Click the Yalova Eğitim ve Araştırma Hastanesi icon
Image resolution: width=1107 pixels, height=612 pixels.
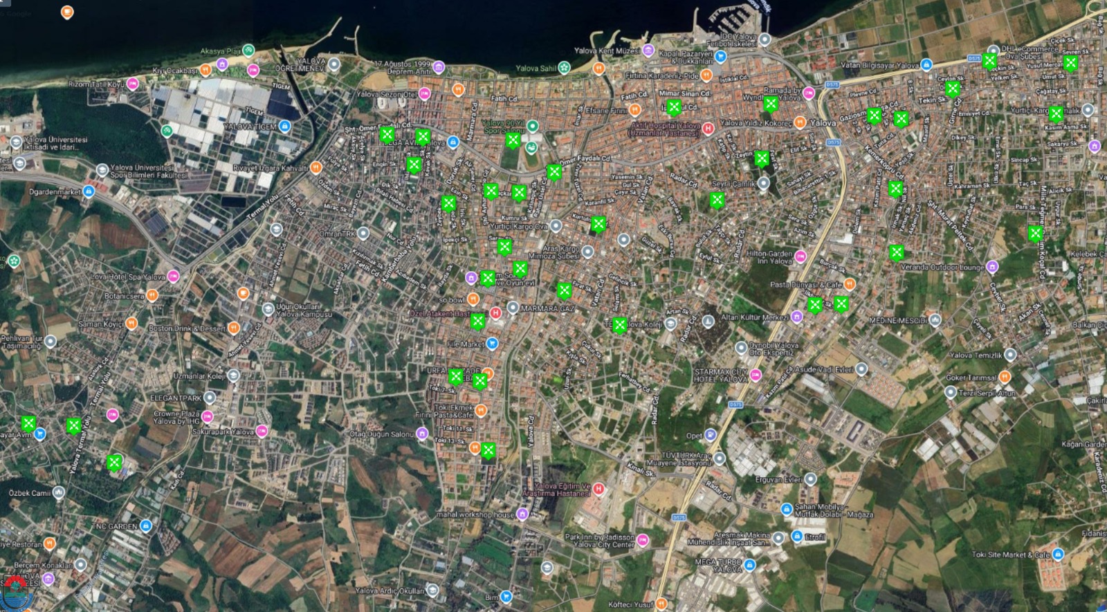598,489
